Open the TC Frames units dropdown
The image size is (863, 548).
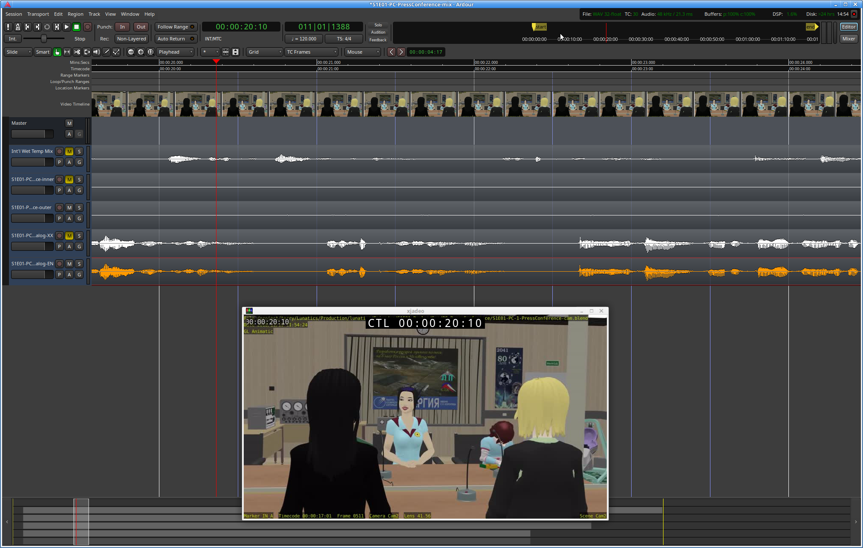(311, 52)
